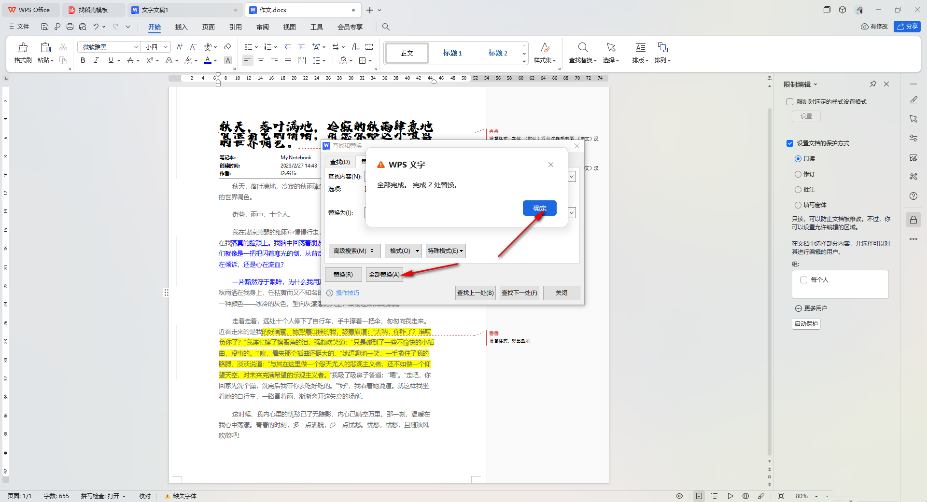Select the 批注 radio button
Screen dimensions: 927x502
pos(798,190)
